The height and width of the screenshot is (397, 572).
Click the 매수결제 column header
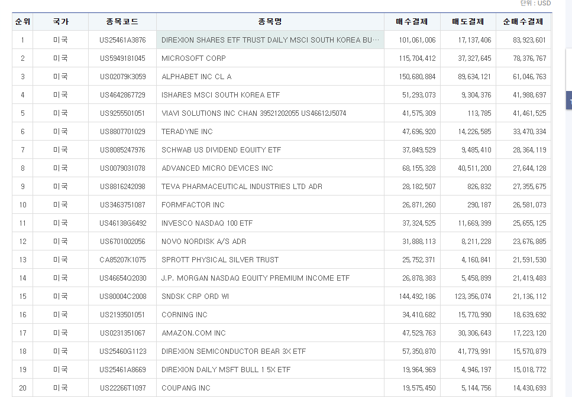(412, 22)
